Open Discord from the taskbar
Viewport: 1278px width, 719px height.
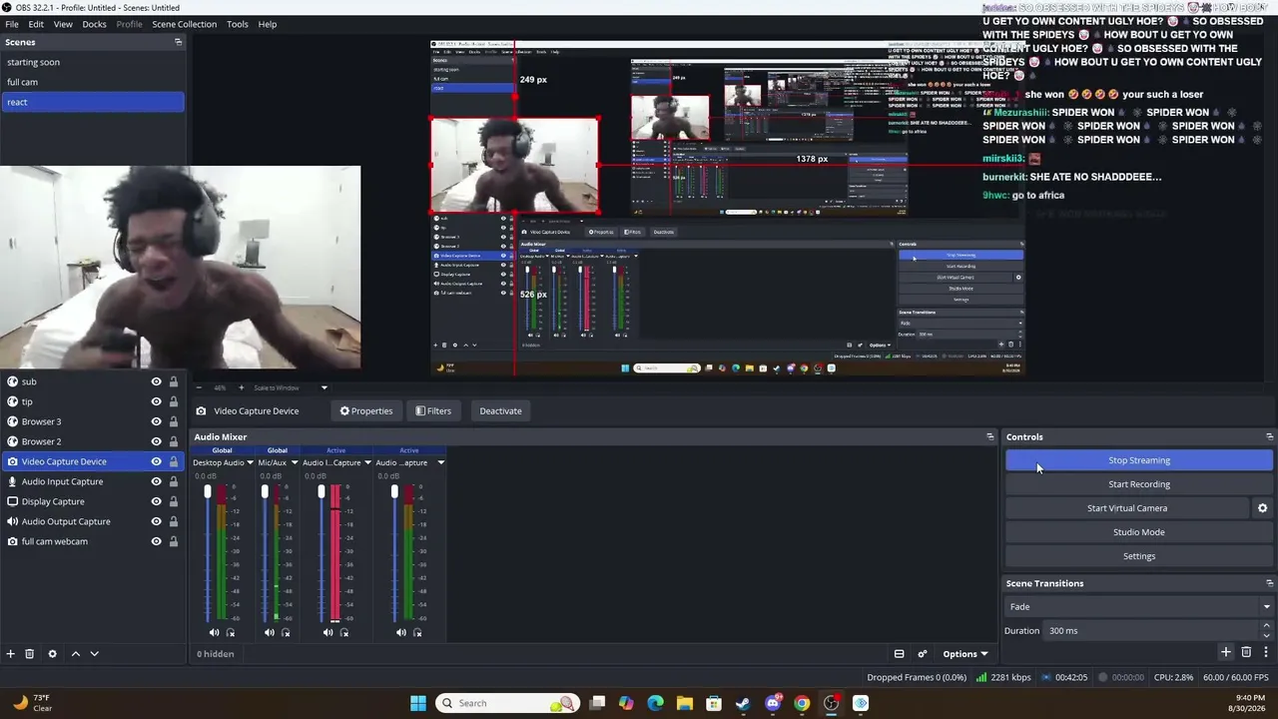(x=772, y=703)
